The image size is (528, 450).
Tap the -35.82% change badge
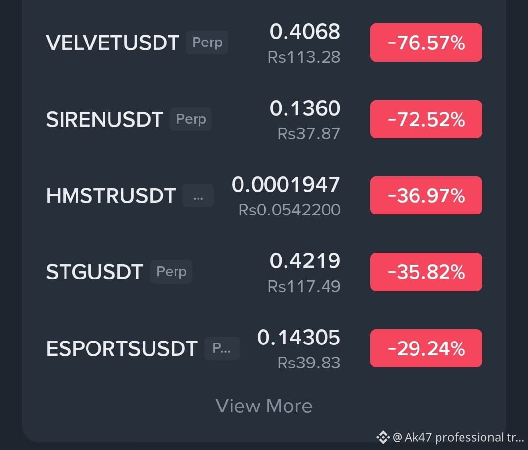coord(426,272)
